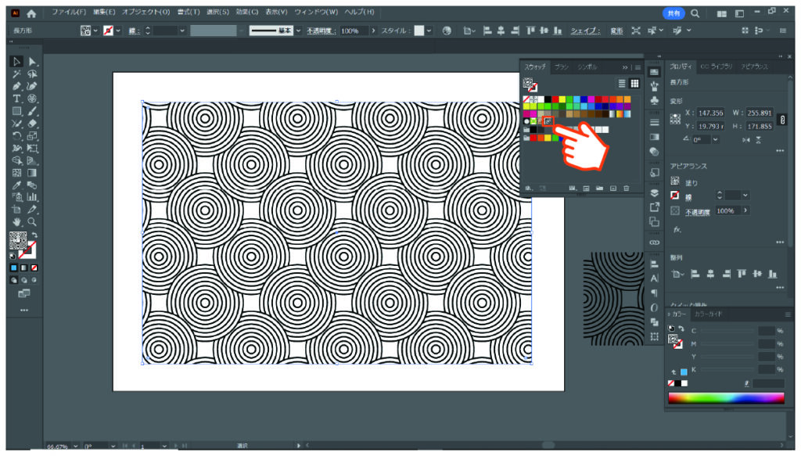This screenshot has width=801, height=456.
Task: Click the trash icon in Swatches panel
Action: (x=627, y=189)
